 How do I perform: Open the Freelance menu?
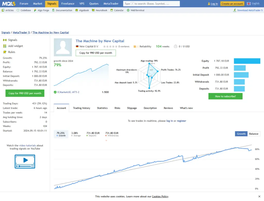point(68,4)
